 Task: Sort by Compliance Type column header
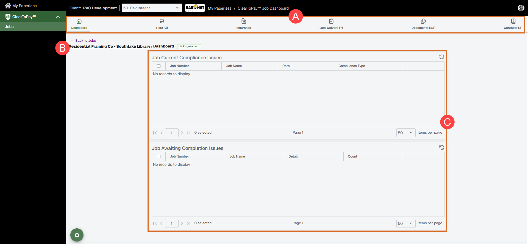(368, 66)
